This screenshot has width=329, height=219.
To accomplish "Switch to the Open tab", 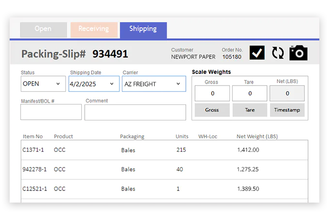I will (43, 29).
